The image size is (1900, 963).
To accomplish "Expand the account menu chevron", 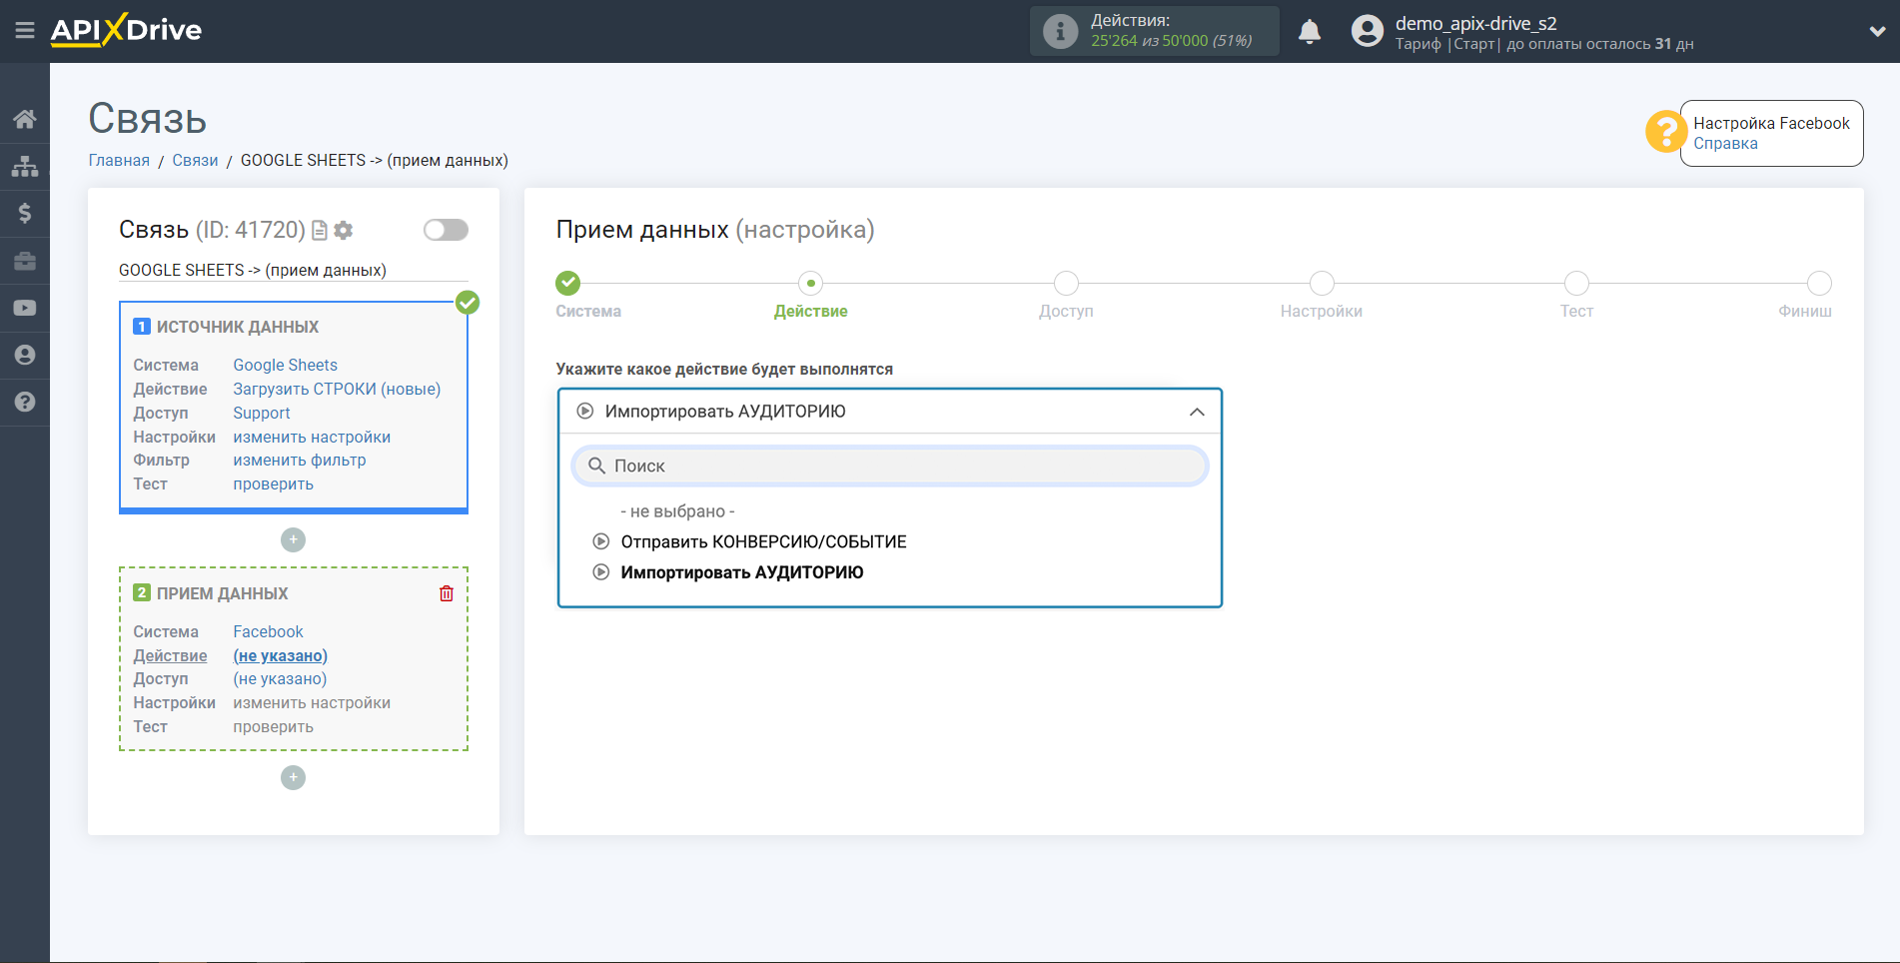I will 1877,31.
